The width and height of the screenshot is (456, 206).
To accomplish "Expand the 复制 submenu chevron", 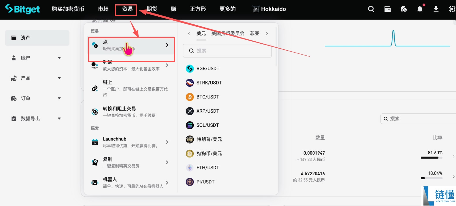I will (167, 162).
